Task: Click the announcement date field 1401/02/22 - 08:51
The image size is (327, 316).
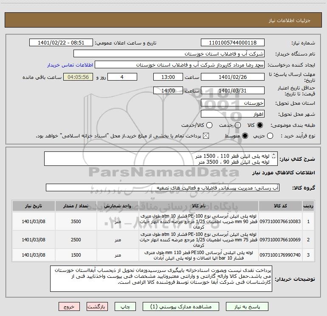Action: (61, 43)
